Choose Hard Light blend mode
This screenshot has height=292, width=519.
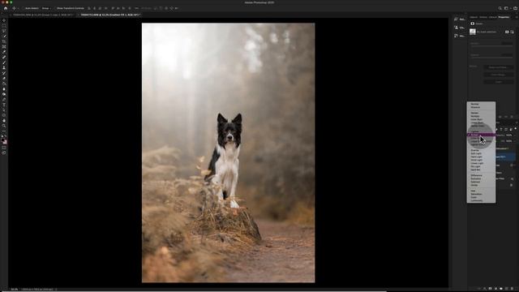pos(481,157)
